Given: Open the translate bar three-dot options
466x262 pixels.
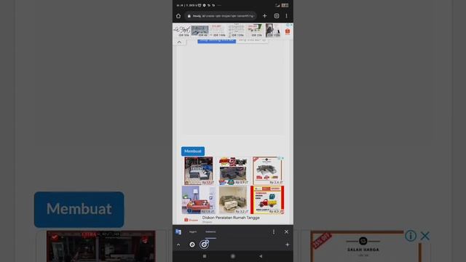Looking at the screenshot, I should (274, 231).
